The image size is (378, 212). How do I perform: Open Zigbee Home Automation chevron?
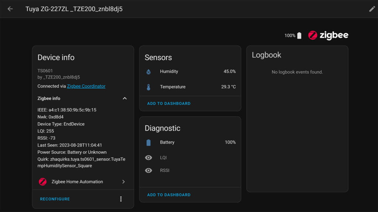123,182
